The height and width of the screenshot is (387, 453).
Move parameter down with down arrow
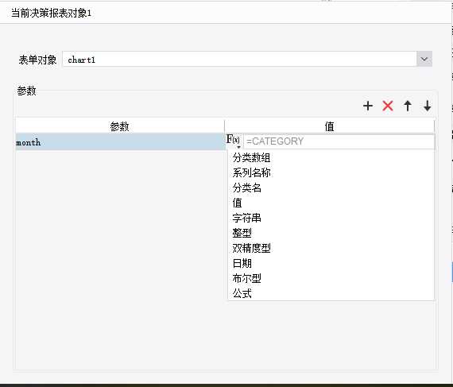click(x=428, y=106)
